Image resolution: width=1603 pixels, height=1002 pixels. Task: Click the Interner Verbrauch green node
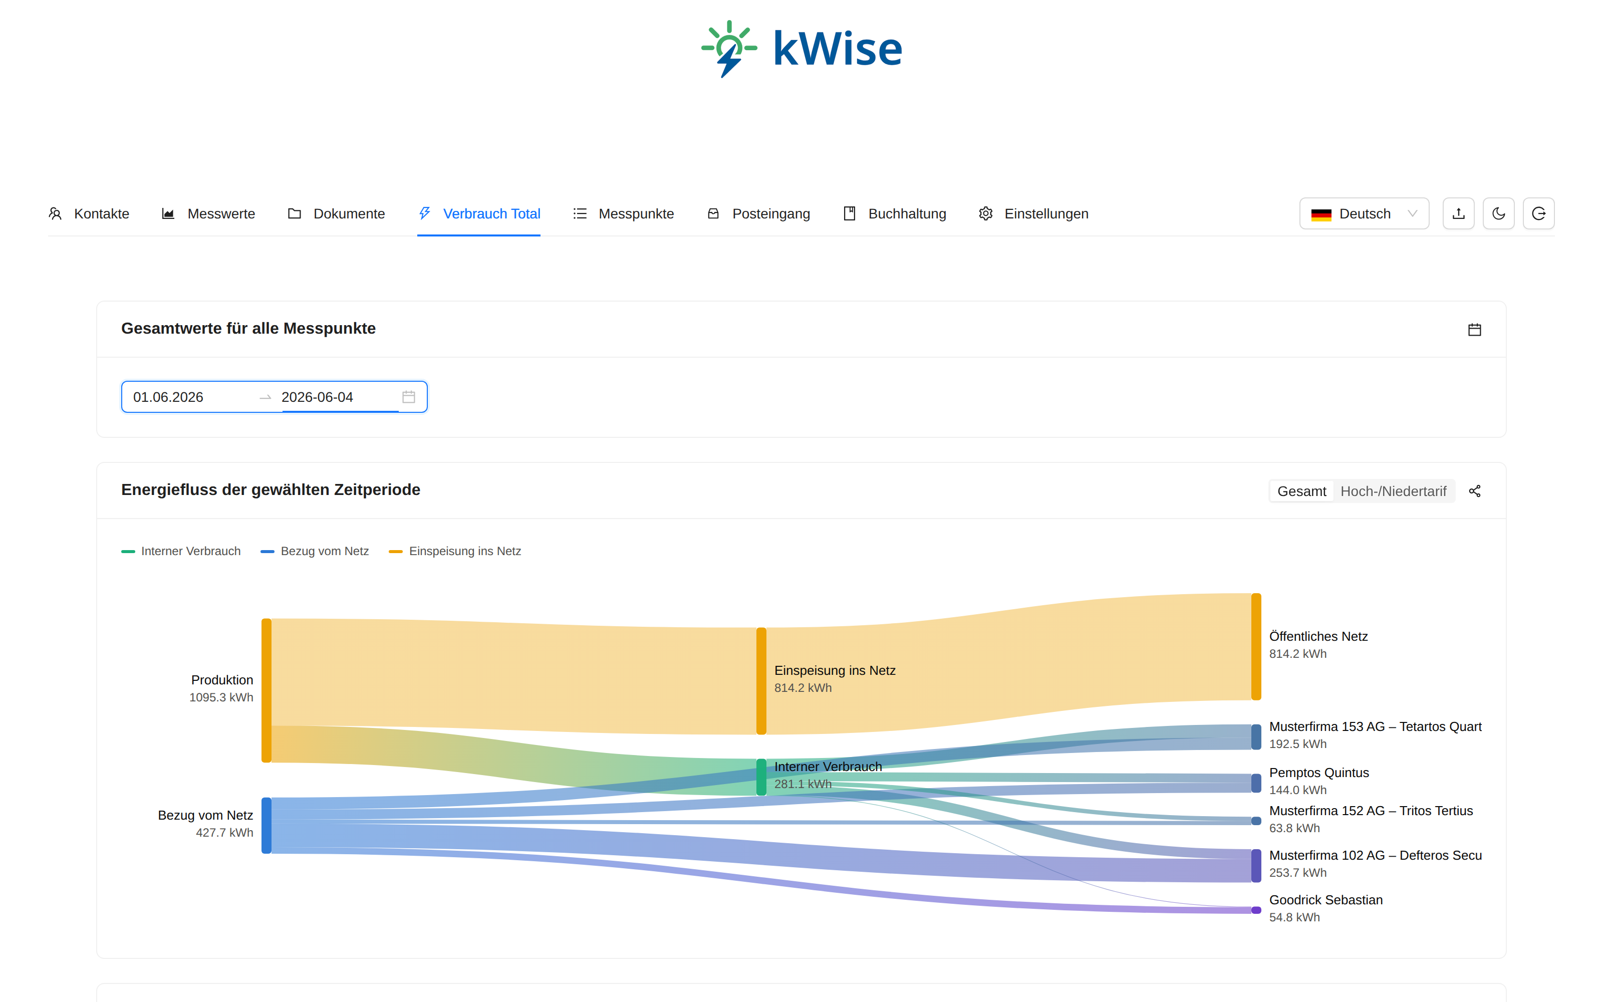[x=761, y=777]
